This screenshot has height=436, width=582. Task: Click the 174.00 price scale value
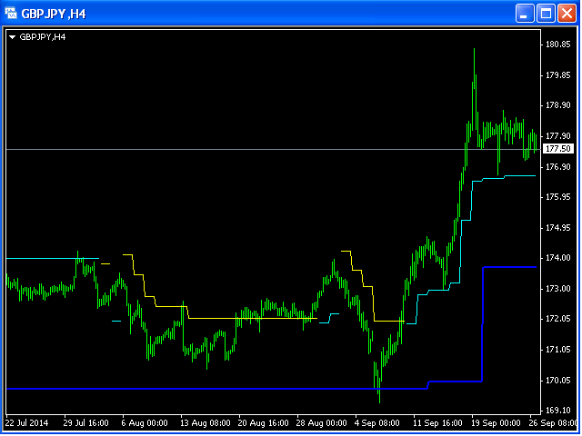pos(557,258)
